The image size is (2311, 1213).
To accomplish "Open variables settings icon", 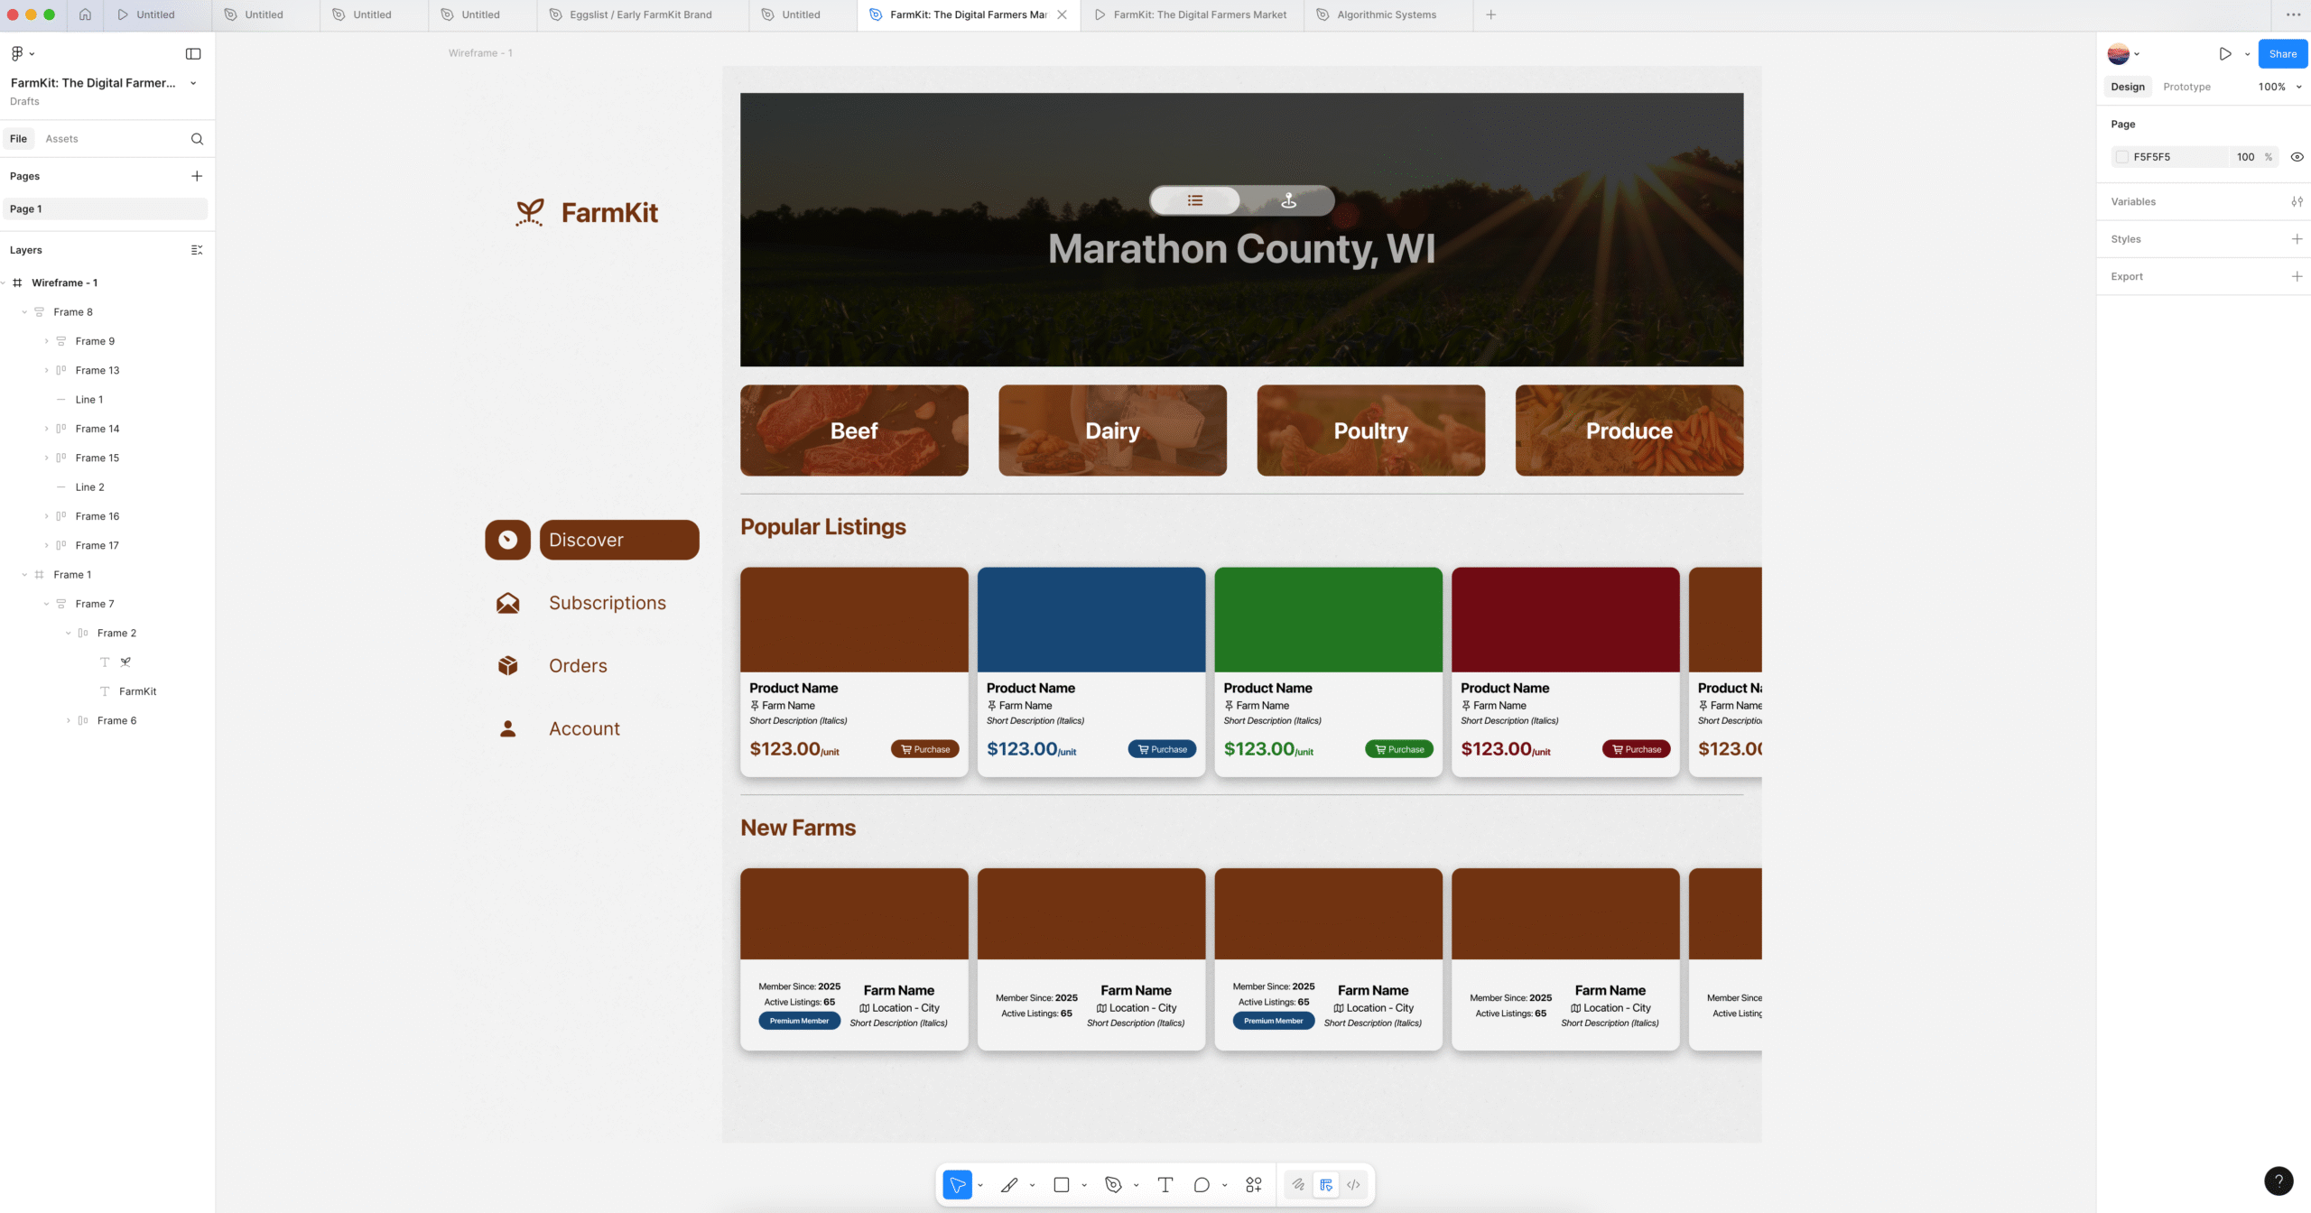I will 2297,201.
